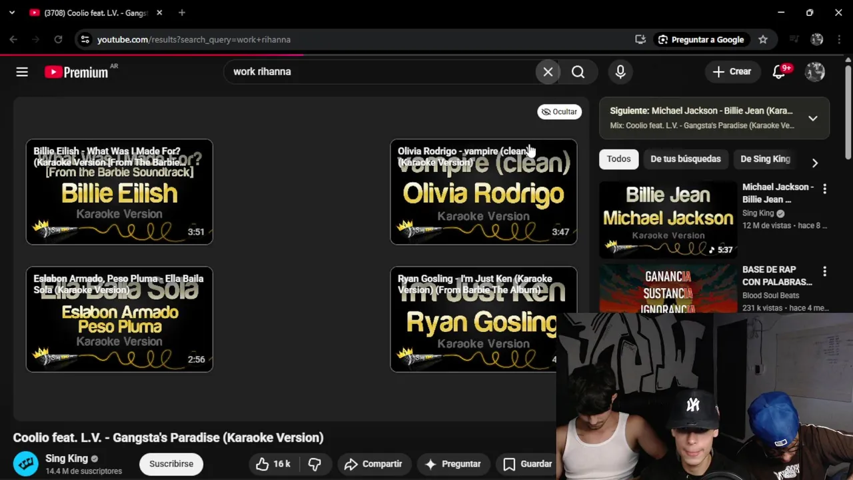This screenshot has width=853, height=480.
Task: Open the Sing King channel name link
Action: coord(67,459)
